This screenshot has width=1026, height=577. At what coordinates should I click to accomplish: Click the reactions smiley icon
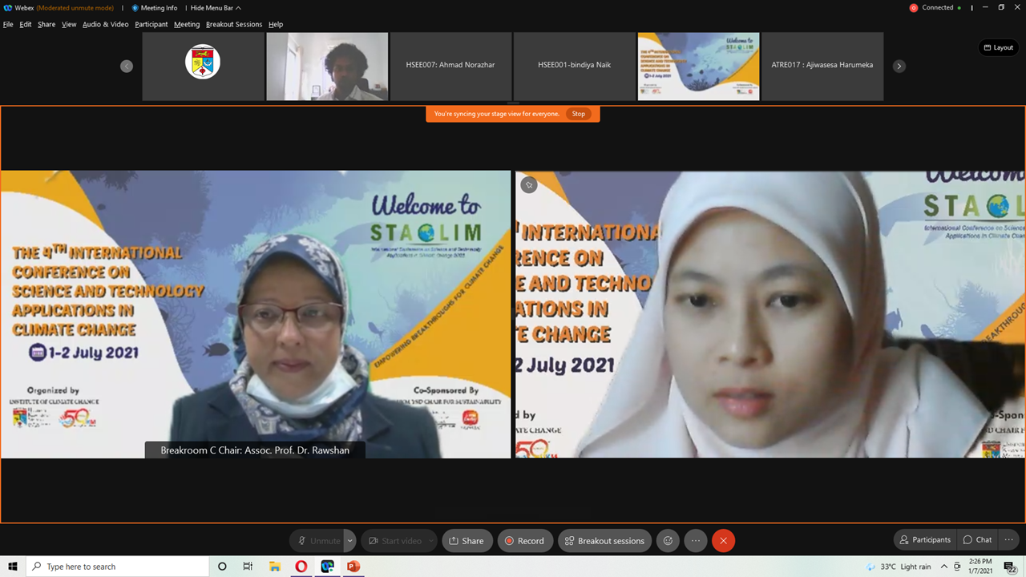tap(668, 541)
